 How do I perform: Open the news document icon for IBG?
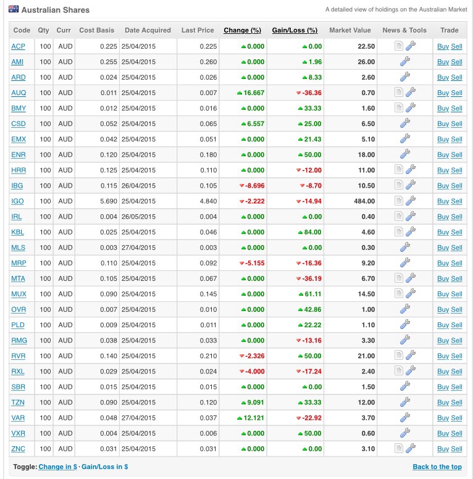(x=398, y=185)
